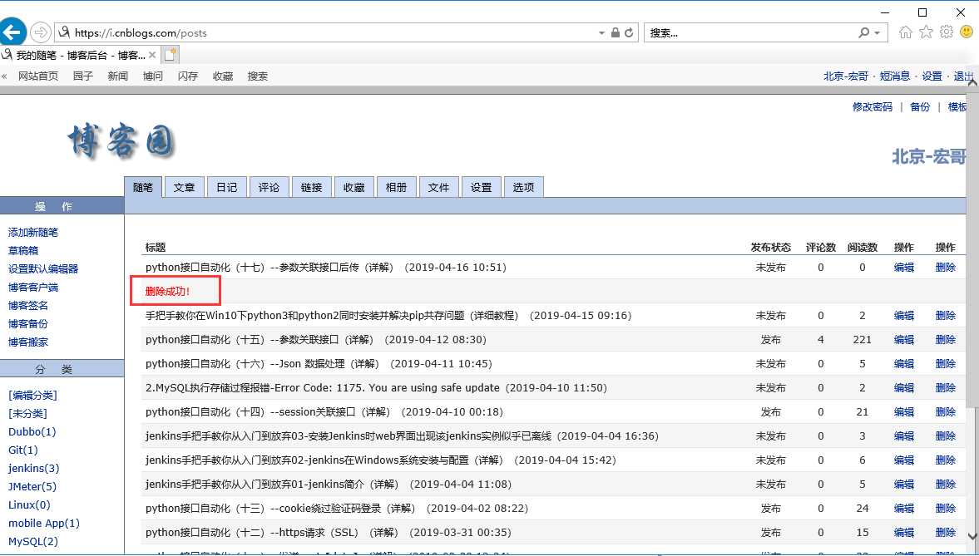Click 添加新随笔 in the sidebar

tap(33, 232)
